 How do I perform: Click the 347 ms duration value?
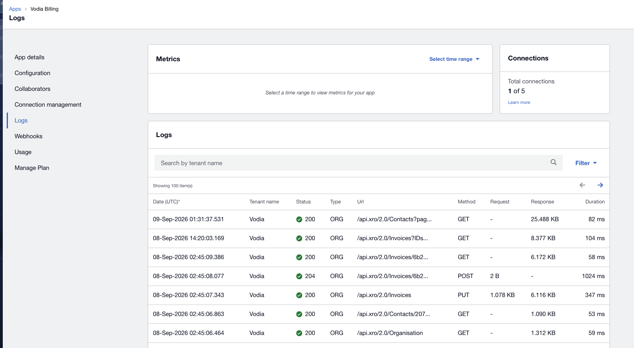coord(595,295)
